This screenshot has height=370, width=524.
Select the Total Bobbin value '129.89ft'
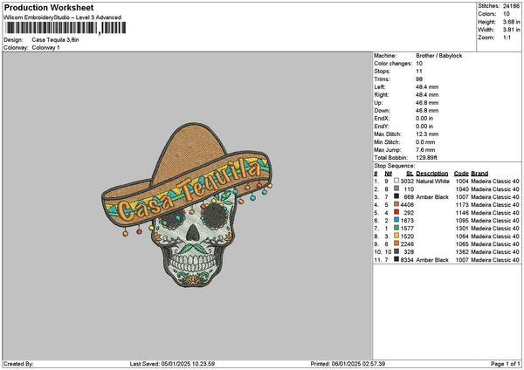[426, 158]
